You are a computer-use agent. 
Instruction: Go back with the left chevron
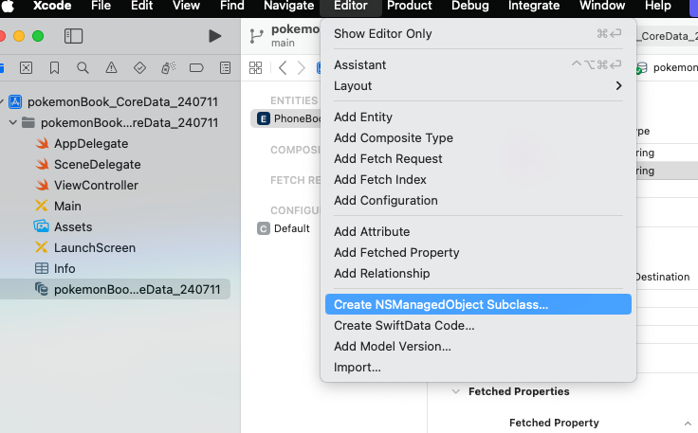283,67
